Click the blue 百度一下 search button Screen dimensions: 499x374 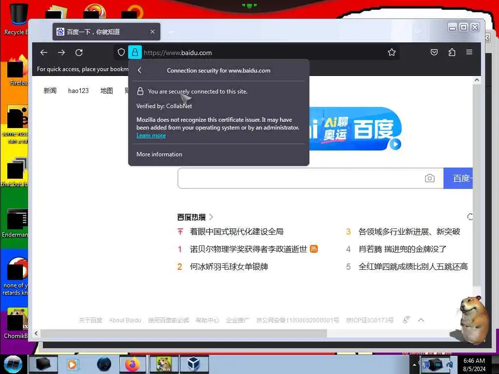(458, 178)
